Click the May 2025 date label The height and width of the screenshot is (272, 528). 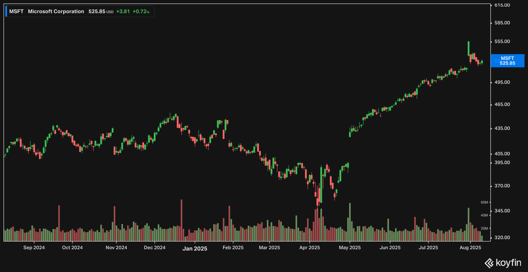point(350,248)
